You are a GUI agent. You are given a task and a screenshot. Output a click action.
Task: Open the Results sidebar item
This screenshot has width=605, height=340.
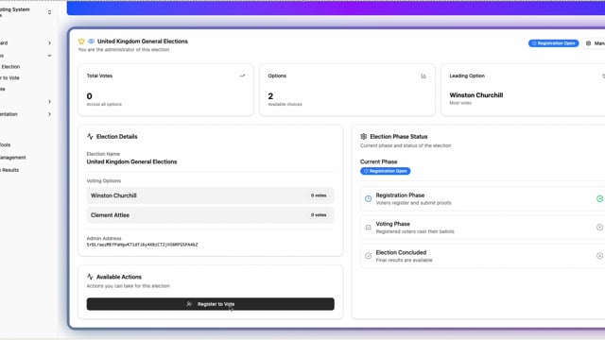point(9,170)
